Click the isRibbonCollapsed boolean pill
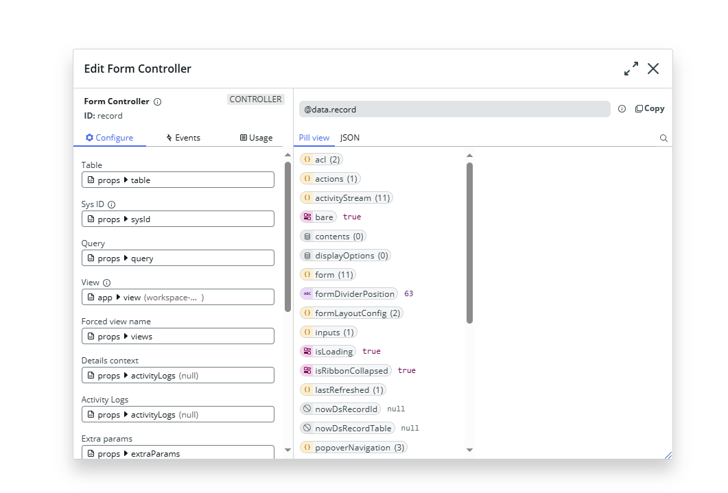The height and width of the screenshot is (493, 728). [x=345, y=371]
